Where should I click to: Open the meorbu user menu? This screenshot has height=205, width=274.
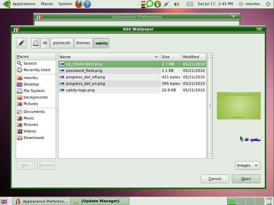[249, 4]
